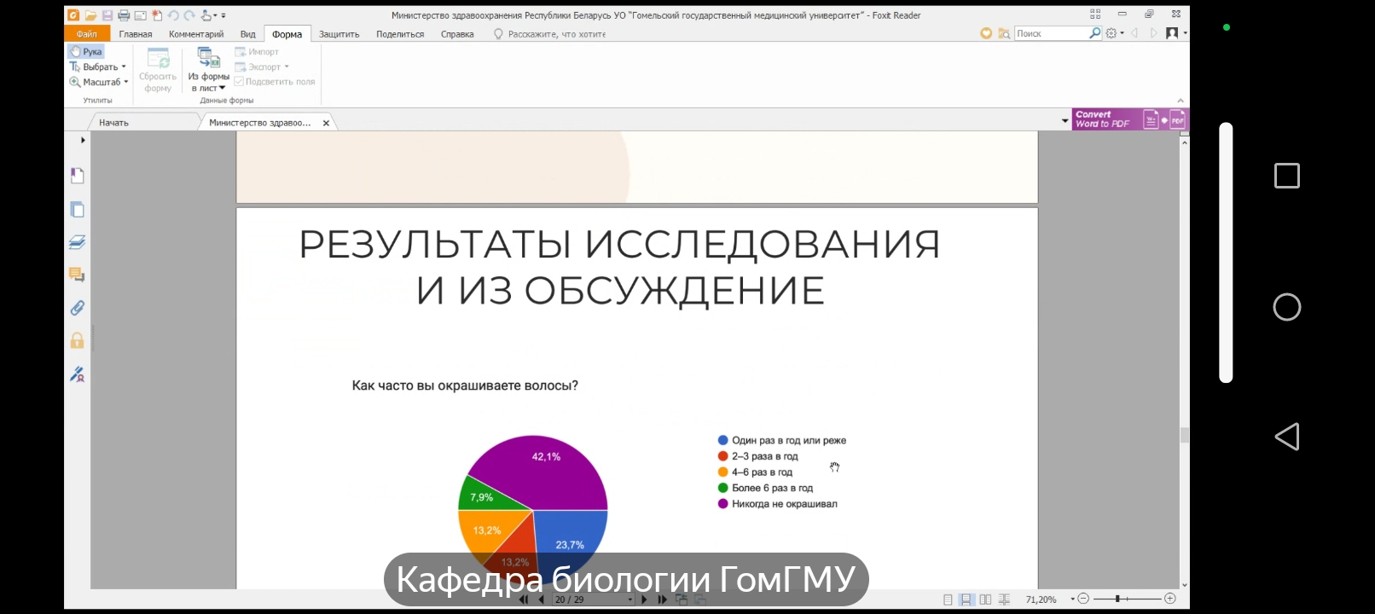Viewport: 1375px width, 614px height.
Task: Open the touch mode hand dropdown in title bar
Action: click(209, 15)
